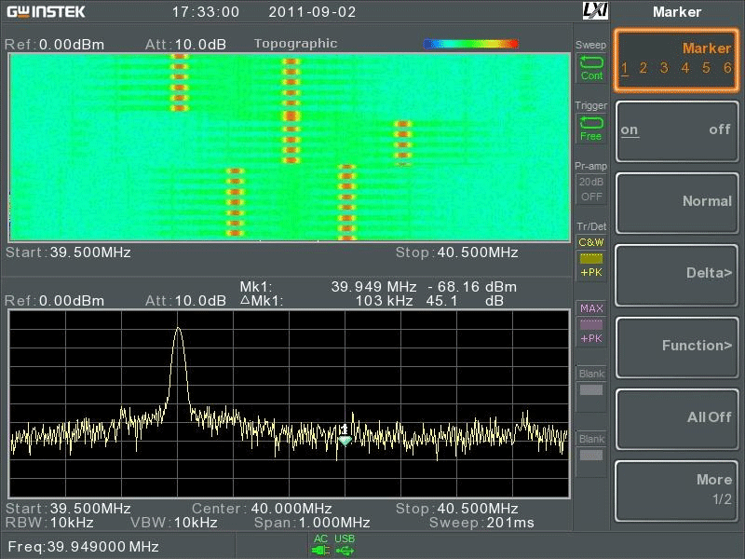Click the purple MAX +PK trace icon
The height and width of the screenshot is (559, 745).
coord(591,323)
